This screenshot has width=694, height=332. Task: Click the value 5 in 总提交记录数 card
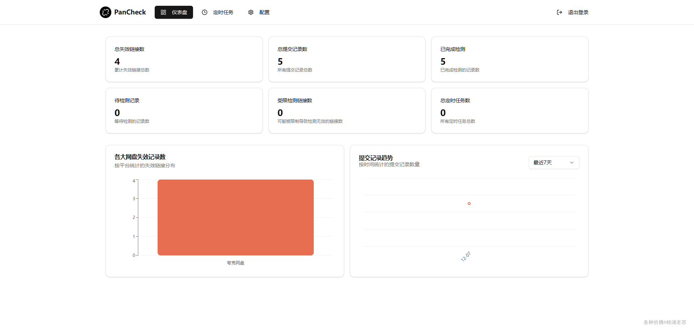280,61
